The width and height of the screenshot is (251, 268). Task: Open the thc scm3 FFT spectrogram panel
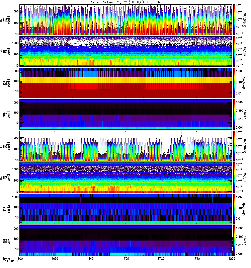click(125, 177)
